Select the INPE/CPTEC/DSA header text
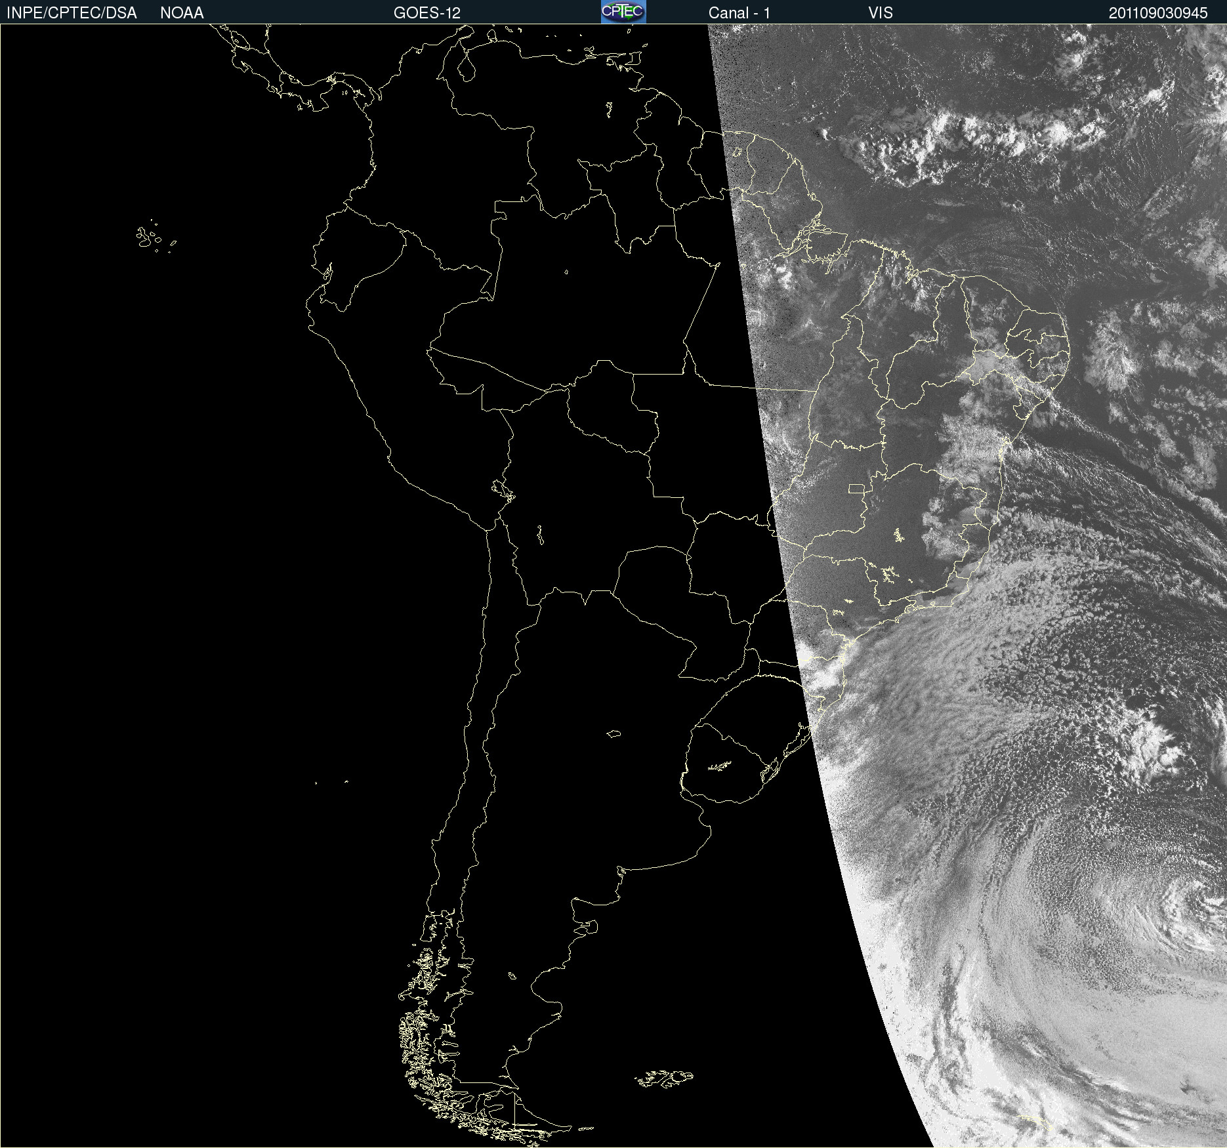This screenshot has height=1148, width=1227. [72, 13]
